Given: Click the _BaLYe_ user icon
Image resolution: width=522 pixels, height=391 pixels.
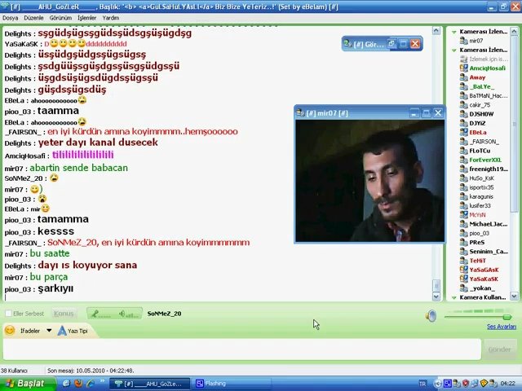Looking at the screenshot, I should click(x=464, y=86).
